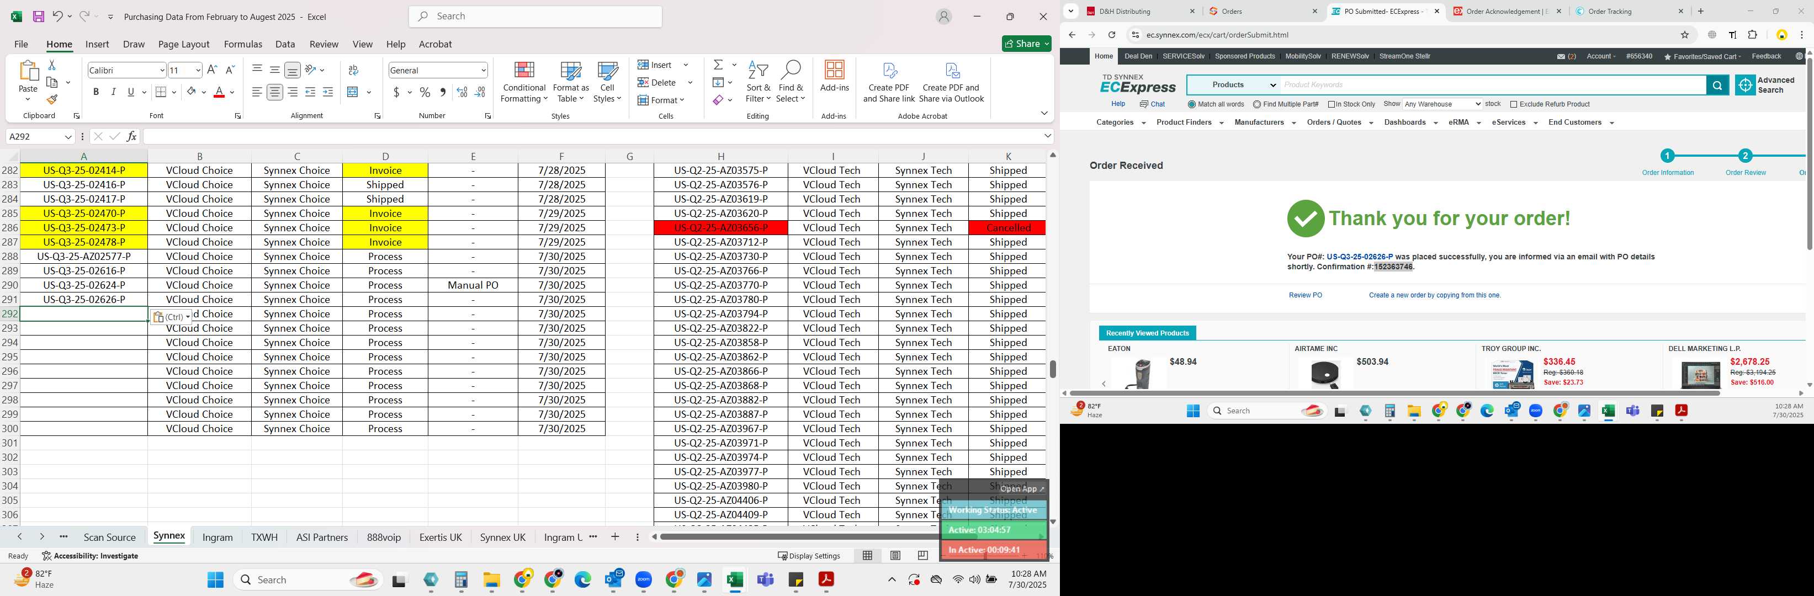
Task: Click the Percent Style icon
Action: [x=425, y=92]
